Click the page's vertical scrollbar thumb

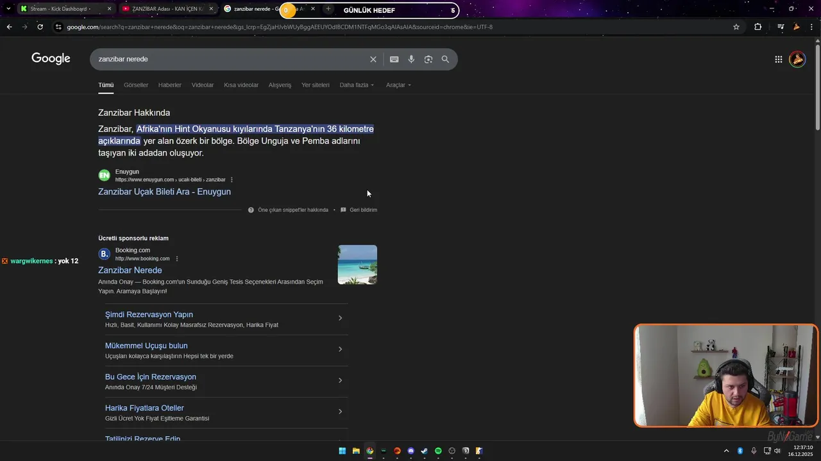[x=817, y=87]
